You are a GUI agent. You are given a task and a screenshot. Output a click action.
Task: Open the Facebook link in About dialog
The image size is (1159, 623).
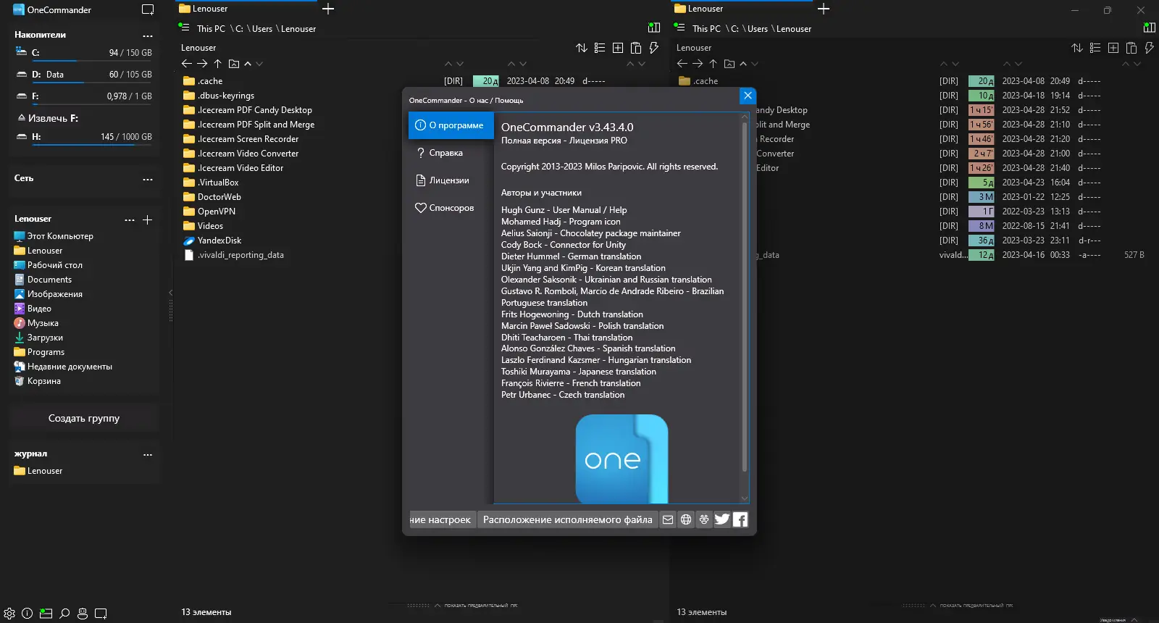point(740,519)
